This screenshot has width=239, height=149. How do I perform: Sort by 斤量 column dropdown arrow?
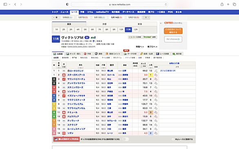pos(103,68)
